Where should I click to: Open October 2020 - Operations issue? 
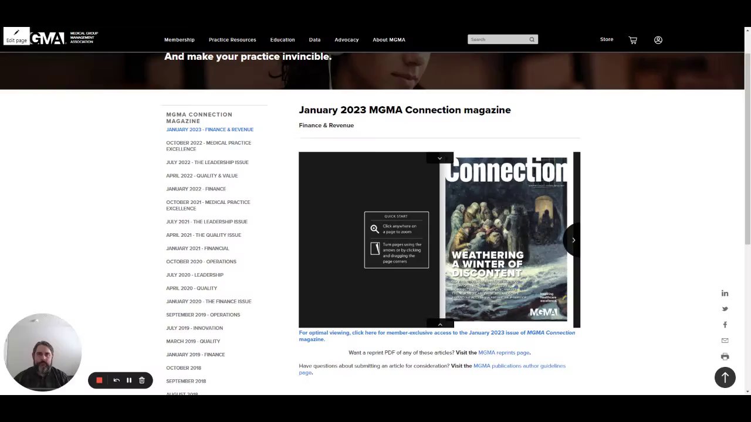coord(201,261)
